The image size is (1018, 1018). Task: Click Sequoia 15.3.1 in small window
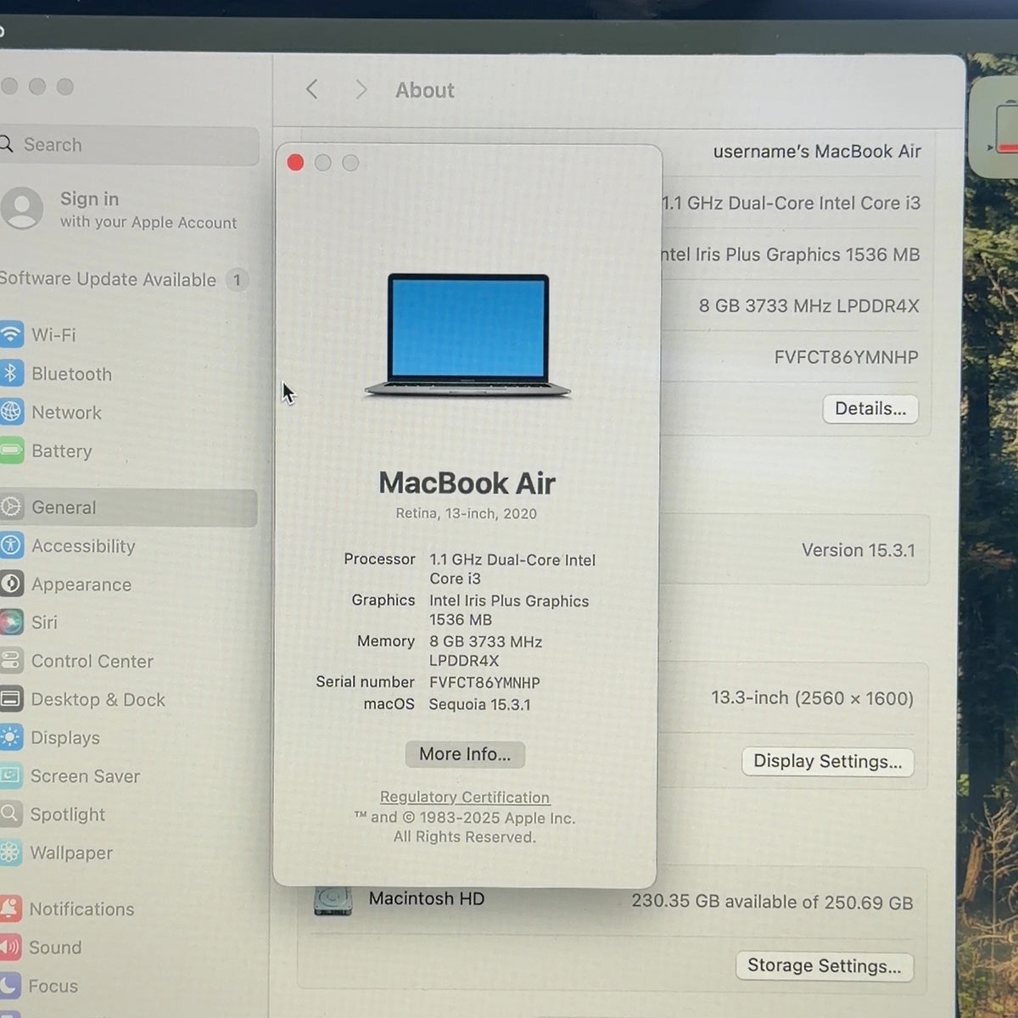click(479, 704)
